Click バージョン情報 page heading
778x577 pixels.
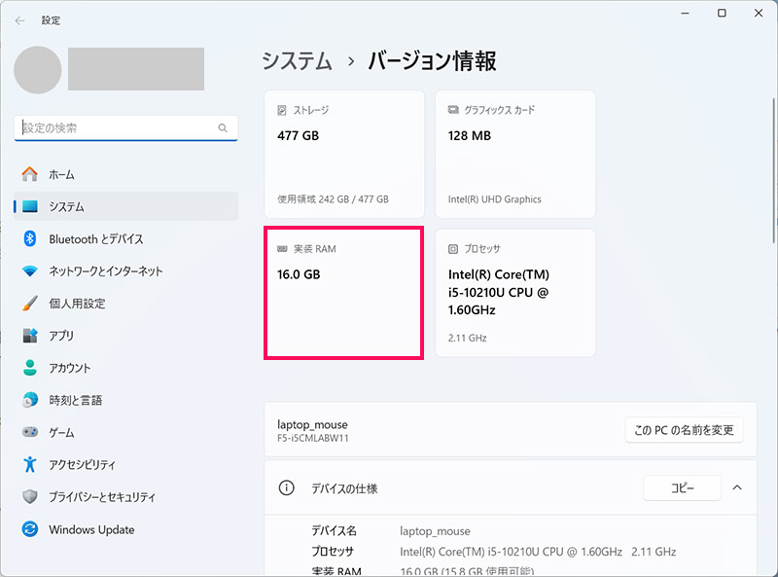click(432, 61)
